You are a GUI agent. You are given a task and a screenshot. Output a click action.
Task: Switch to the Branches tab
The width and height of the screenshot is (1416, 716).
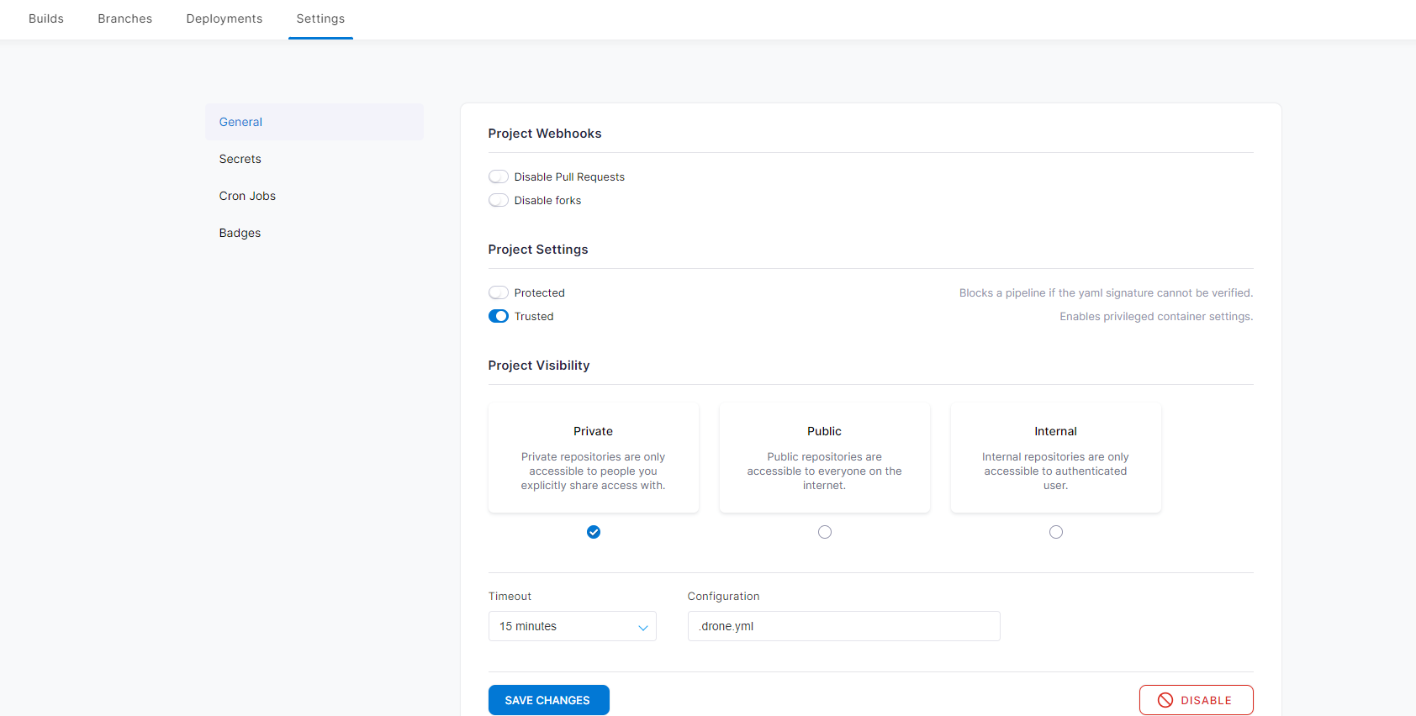(x=124, y=18)
